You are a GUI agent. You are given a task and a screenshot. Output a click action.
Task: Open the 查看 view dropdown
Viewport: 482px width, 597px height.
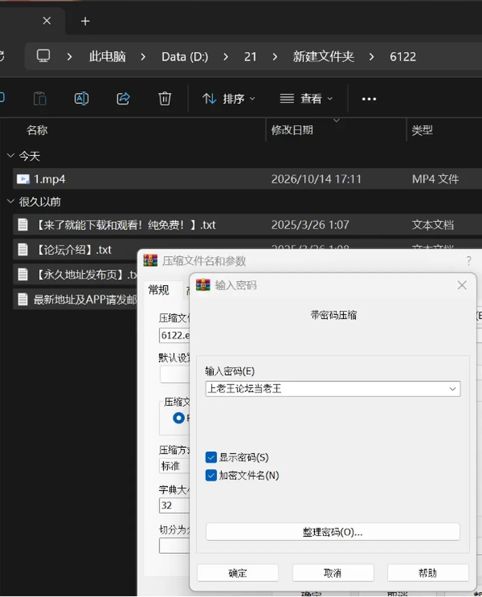306,99
